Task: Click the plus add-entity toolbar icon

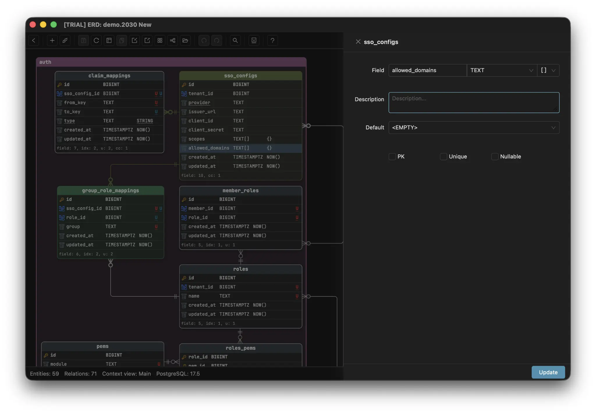Action: 52,40
